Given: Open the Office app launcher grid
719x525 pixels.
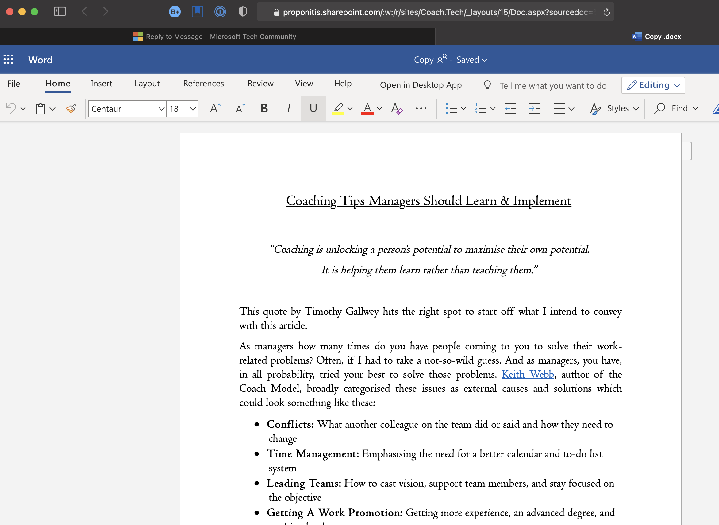Looking at the screenshot, I should [x=8, y=60].
